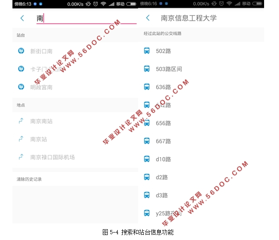Screen dimensions: 279x240
Task: Tap the back arrow next to 南京信息工程大学
Action: [148, 18]
